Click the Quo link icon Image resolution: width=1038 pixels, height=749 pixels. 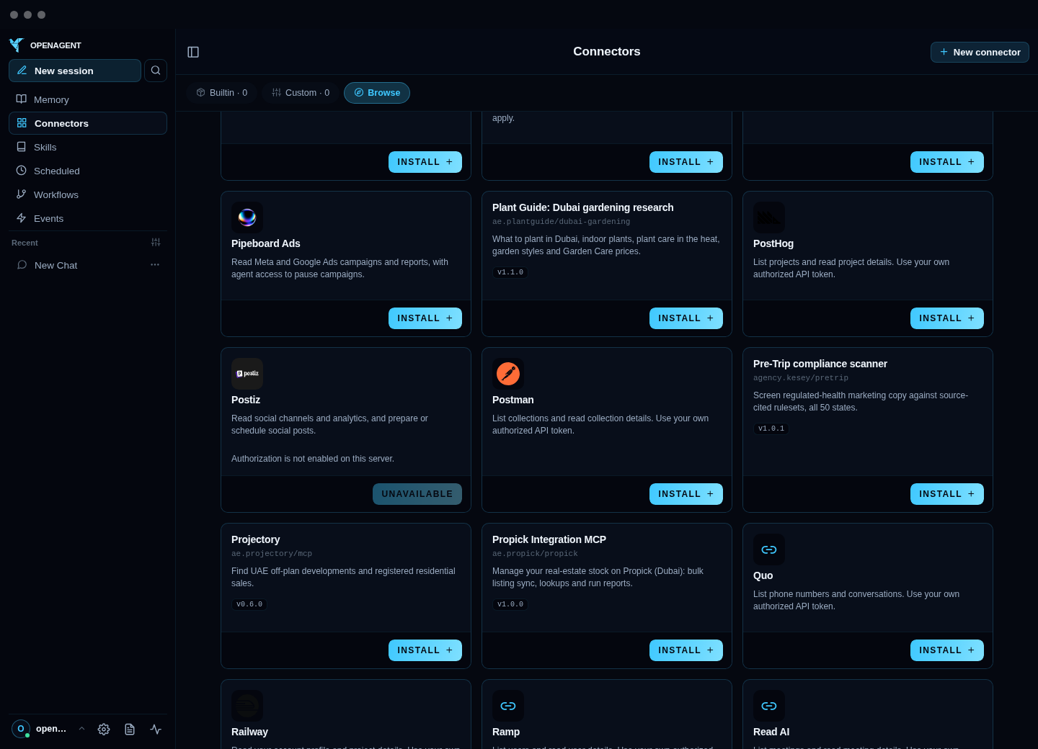point(769,550)
